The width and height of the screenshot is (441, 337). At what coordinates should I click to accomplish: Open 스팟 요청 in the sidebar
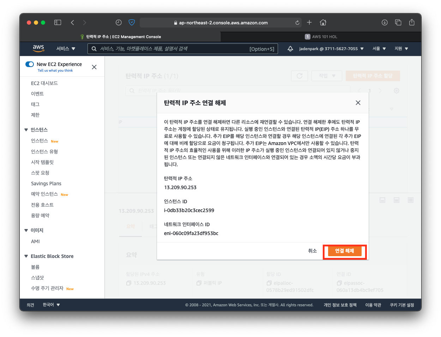tap(40, 173)
